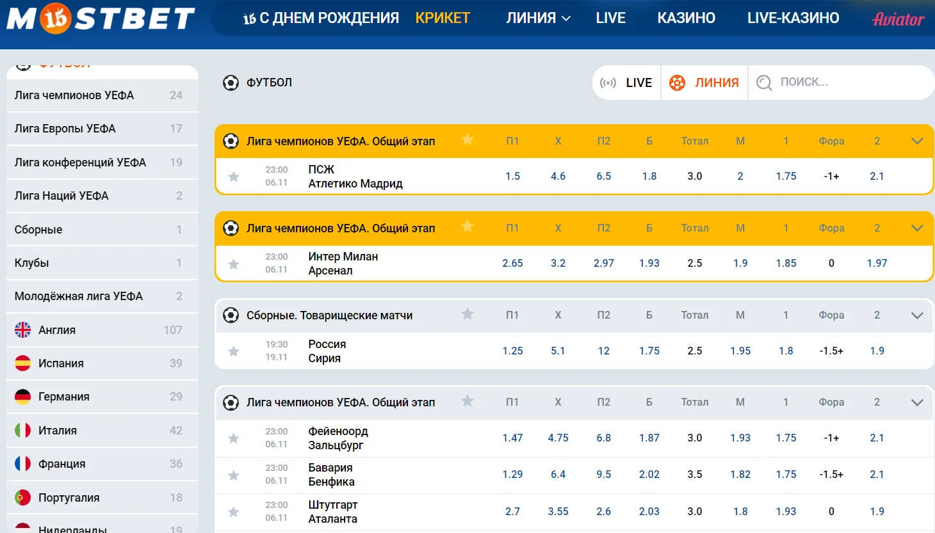The height and width of the screenshot is (533, 935).
Task: Select П1 odds 1.5 for ПСЖ
Action: pos(512,177)
